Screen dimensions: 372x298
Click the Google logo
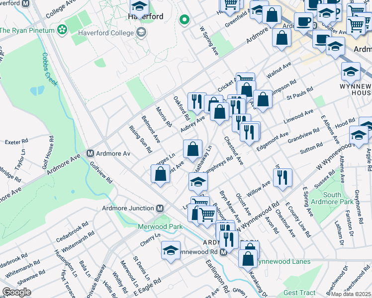[17, 293]
